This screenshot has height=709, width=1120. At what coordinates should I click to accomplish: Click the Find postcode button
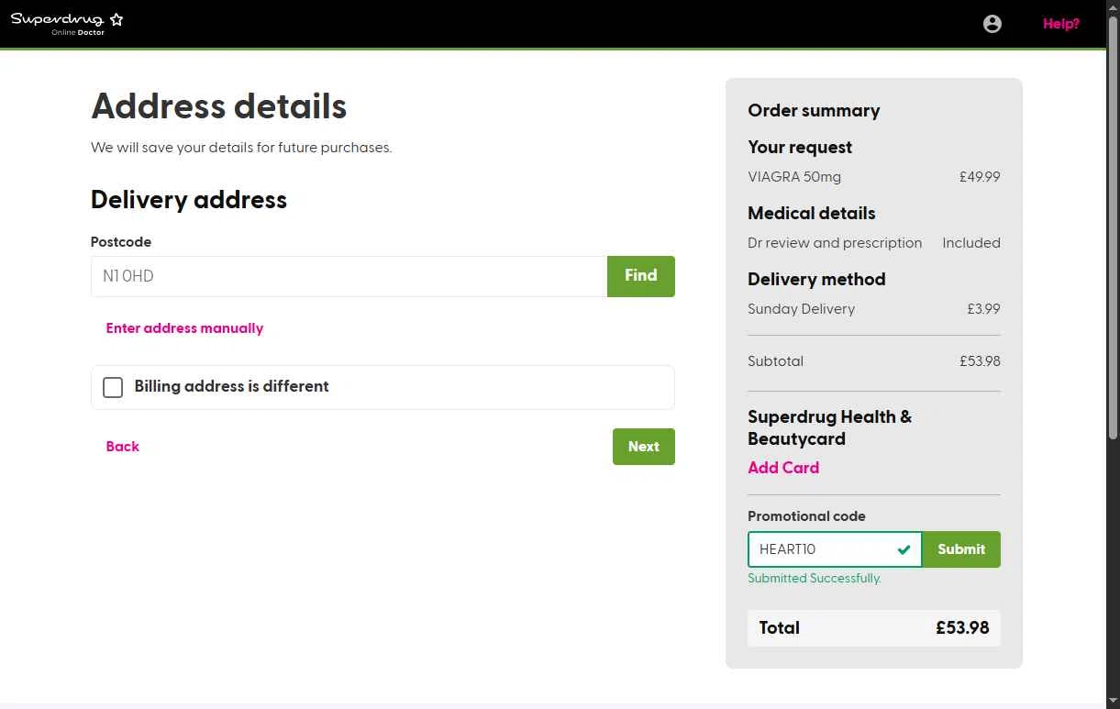point(641,276)
